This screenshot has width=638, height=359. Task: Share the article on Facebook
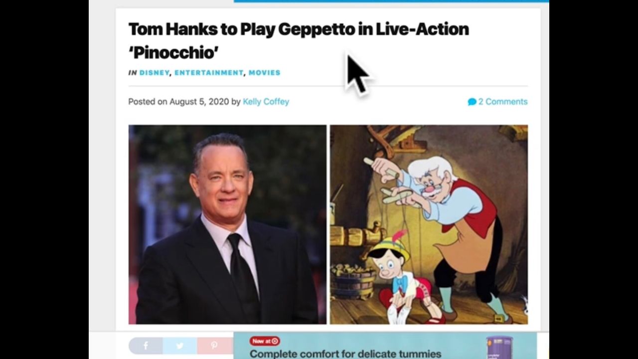click(x=146, y=346)
